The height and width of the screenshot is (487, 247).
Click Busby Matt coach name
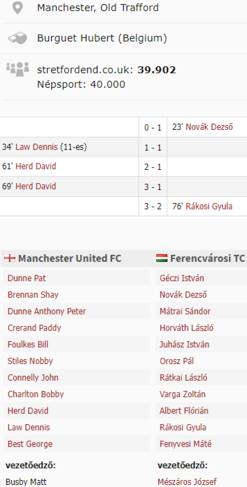click(x=26, y=482)
